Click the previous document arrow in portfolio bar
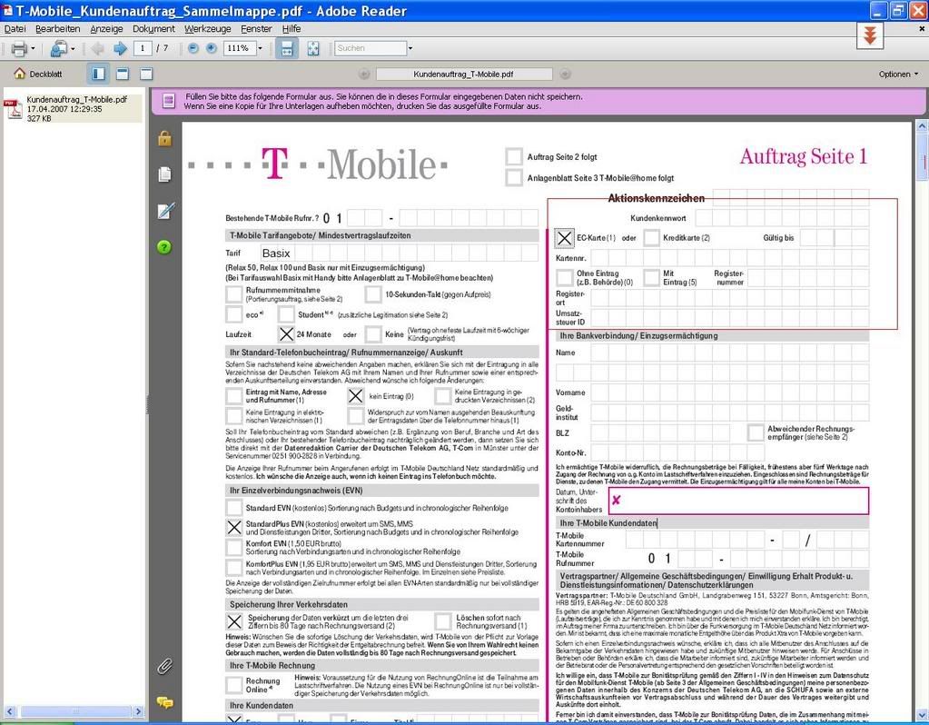The image size is (929, 725). [x=364, y=74]
